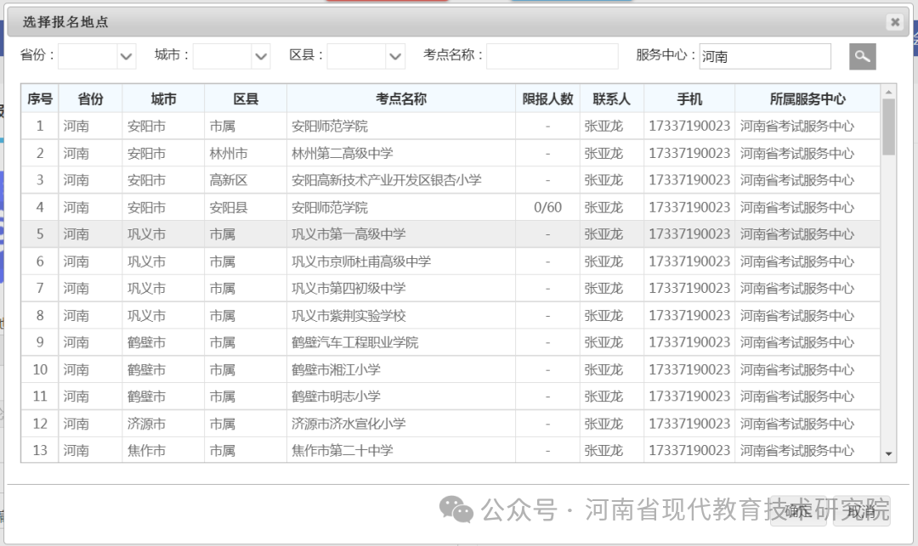Select the 鹤壁市明志小学 row
Screen dimensions: 918x546
[x=450, y=397]
